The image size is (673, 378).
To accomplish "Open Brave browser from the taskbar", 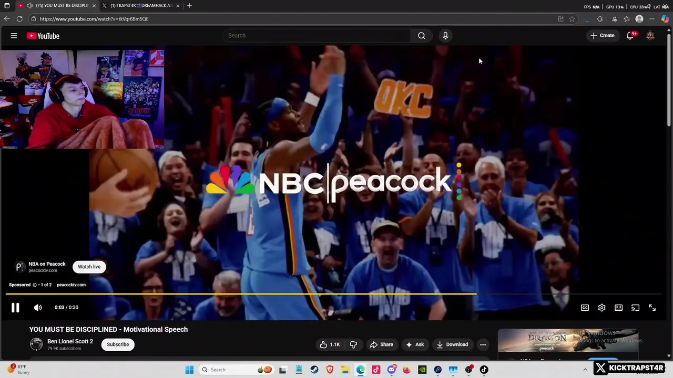I will (330, 370).
